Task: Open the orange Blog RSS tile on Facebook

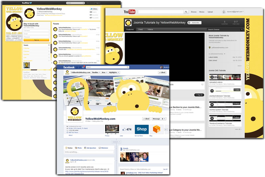Action: click(157, 129)
